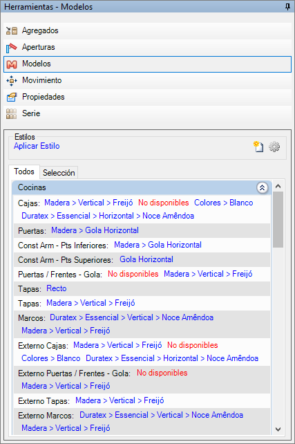
Task: Select Cajas Madera > Vertical > Freijó
Action: point(88,203)
